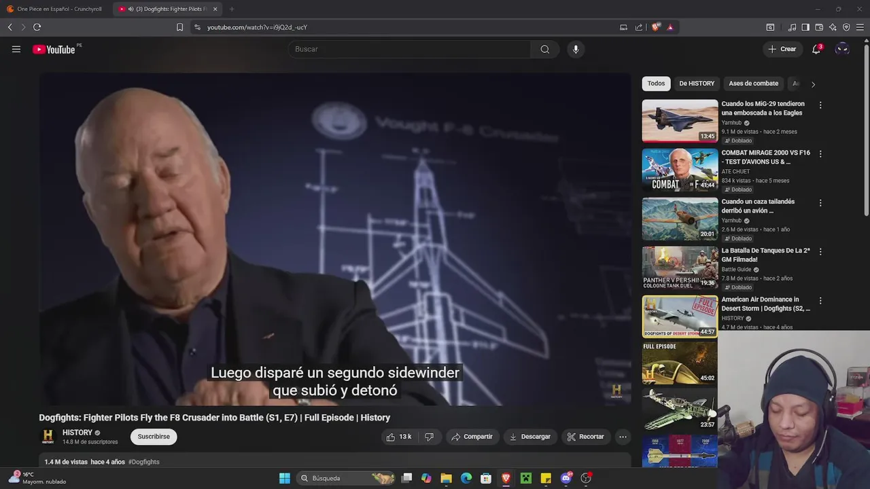Open 'La Batalla De Tanques' video title
The width and height of the screenshot is (870, 489).
pyautogui.click(x=766, y=255)
